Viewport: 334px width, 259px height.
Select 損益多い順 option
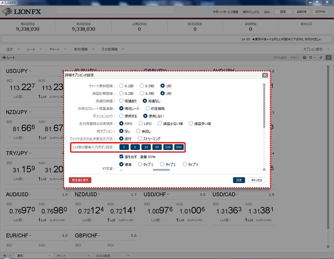[x=191, y=124]
